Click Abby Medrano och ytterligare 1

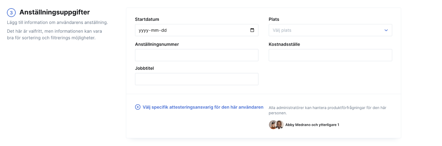(312, 125)
